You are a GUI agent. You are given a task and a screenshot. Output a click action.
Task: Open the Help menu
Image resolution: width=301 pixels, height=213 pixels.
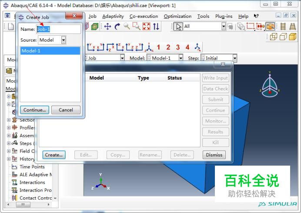pyautogui.click(x=243, y=17)
